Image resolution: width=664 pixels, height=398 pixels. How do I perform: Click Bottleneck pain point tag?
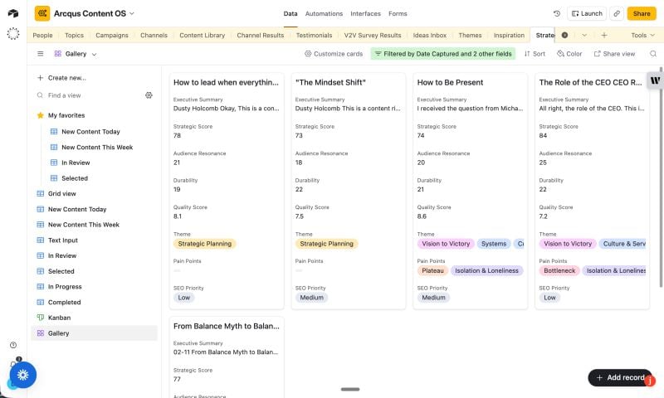click(559, 270)
